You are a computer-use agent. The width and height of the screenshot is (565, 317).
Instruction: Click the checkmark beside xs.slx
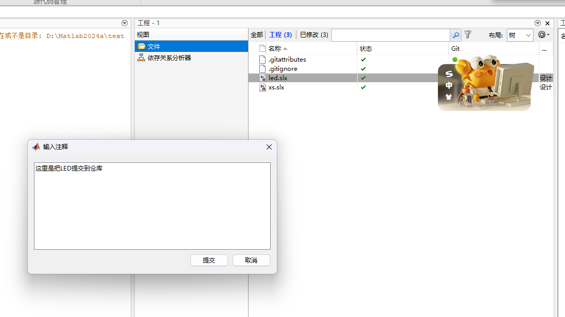363,87
